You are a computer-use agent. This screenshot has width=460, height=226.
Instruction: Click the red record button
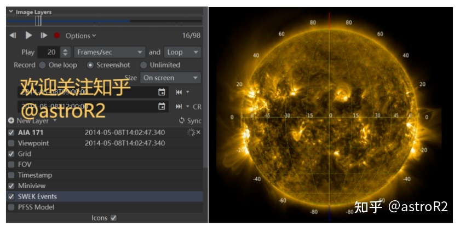coord(57,36)
